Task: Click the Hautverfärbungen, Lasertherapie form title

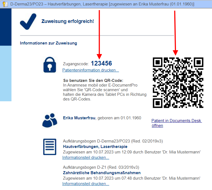Action: (x=95, y=147)
